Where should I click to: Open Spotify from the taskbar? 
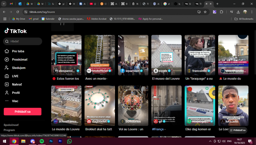42,141
